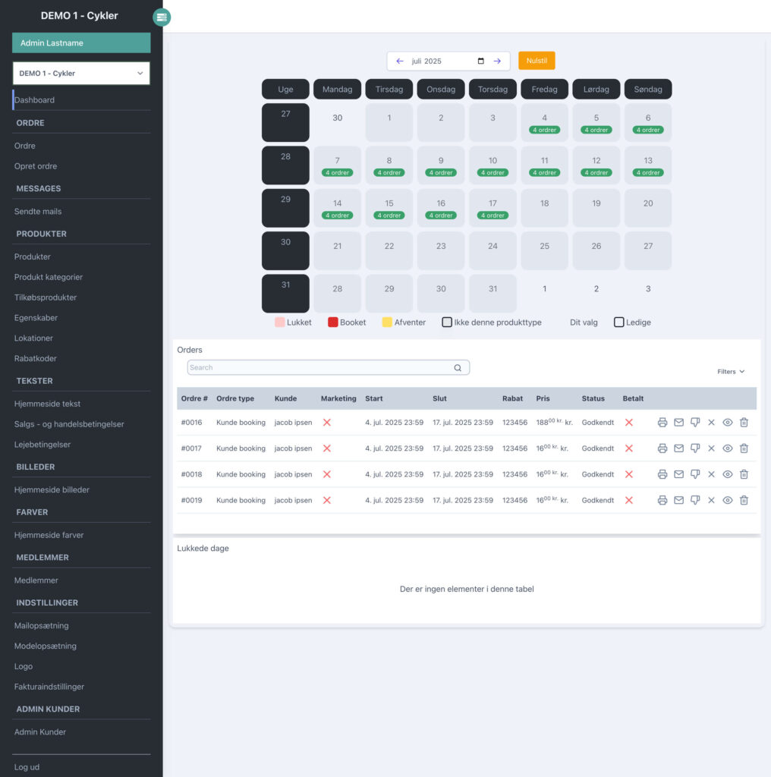
Task: Click the print icon for order #0016
Action: [662, 422]
